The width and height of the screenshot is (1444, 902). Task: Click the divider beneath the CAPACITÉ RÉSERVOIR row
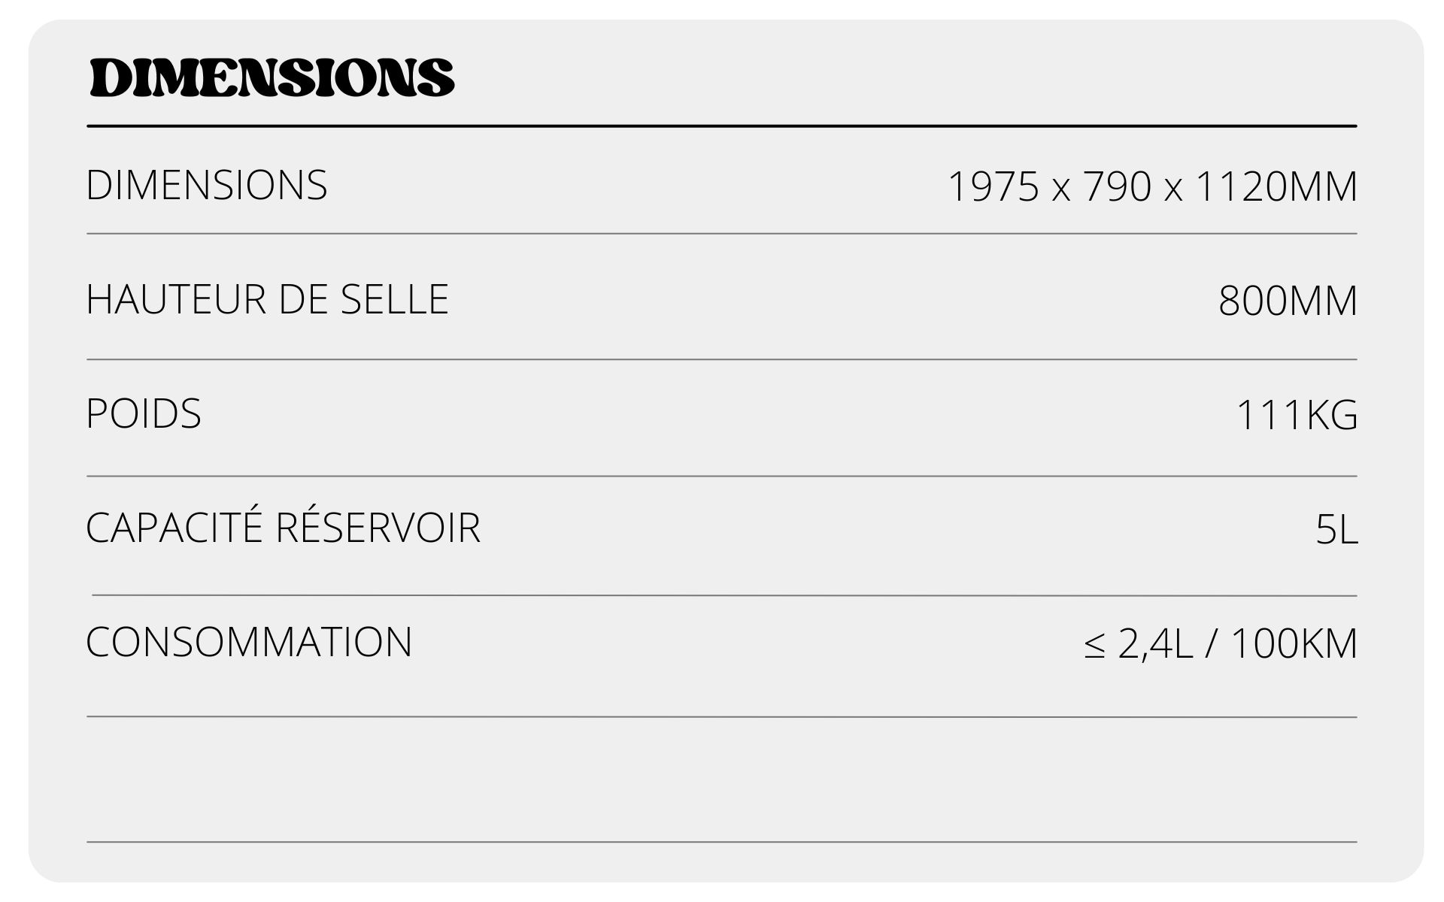click(x=722, y=595)
